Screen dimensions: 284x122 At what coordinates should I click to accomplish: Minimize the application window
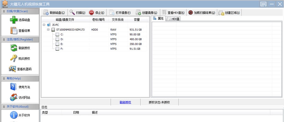[x=272, y=4]
